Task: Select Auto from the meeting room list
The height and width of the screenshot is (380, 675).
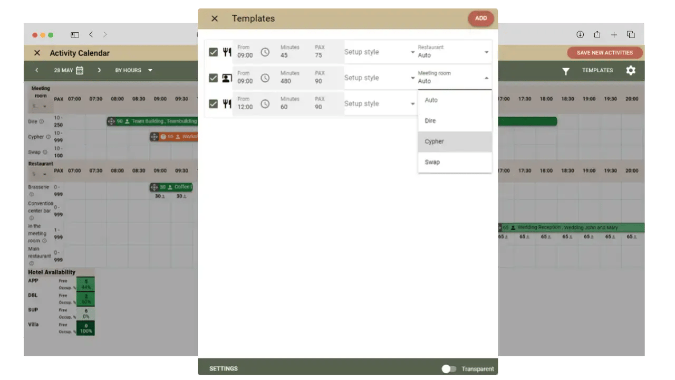Action: point(455,100)
